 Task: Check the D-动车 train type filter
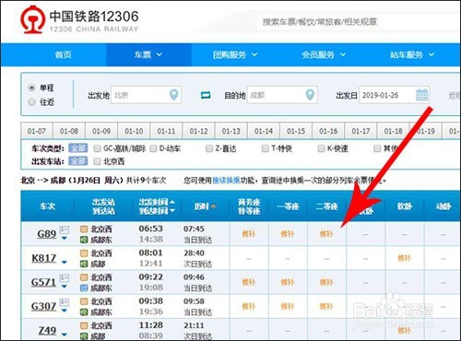click(x=153, y=148)
